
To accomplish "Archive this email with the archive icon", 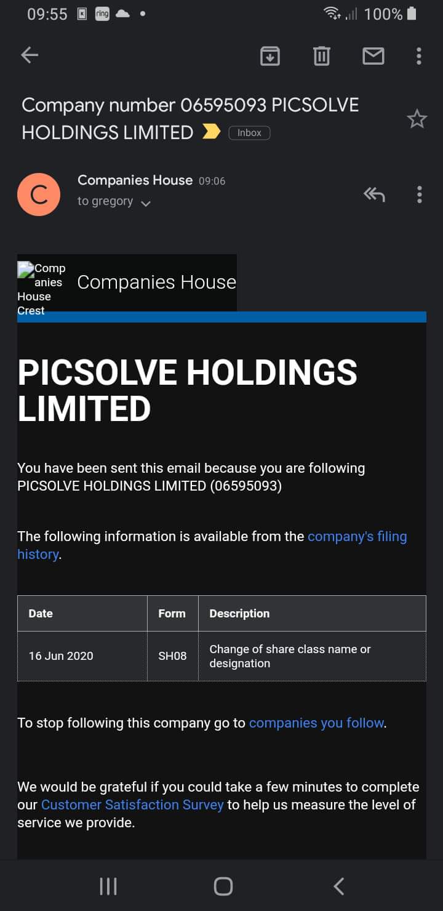I will (x=270, y=56).
